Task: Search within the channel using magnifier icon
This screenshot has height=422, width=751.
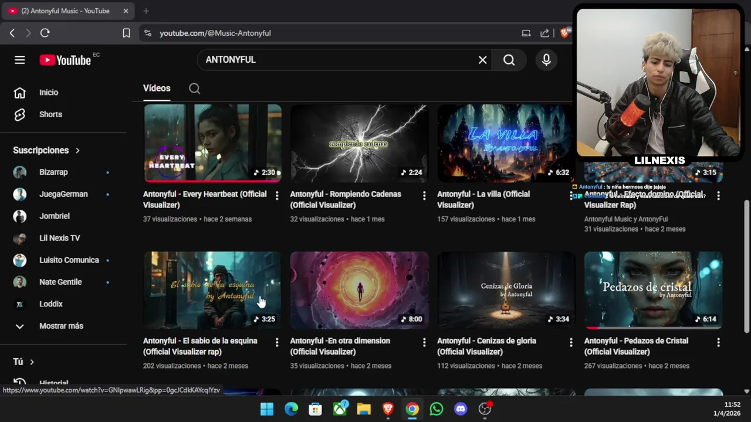Action: pyautogui.click(x=194, y=89)
